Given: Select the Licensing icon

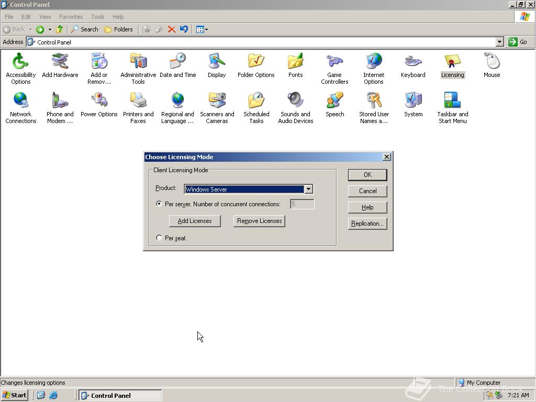Looking at the screenshot, I should [x=453, y=65].
